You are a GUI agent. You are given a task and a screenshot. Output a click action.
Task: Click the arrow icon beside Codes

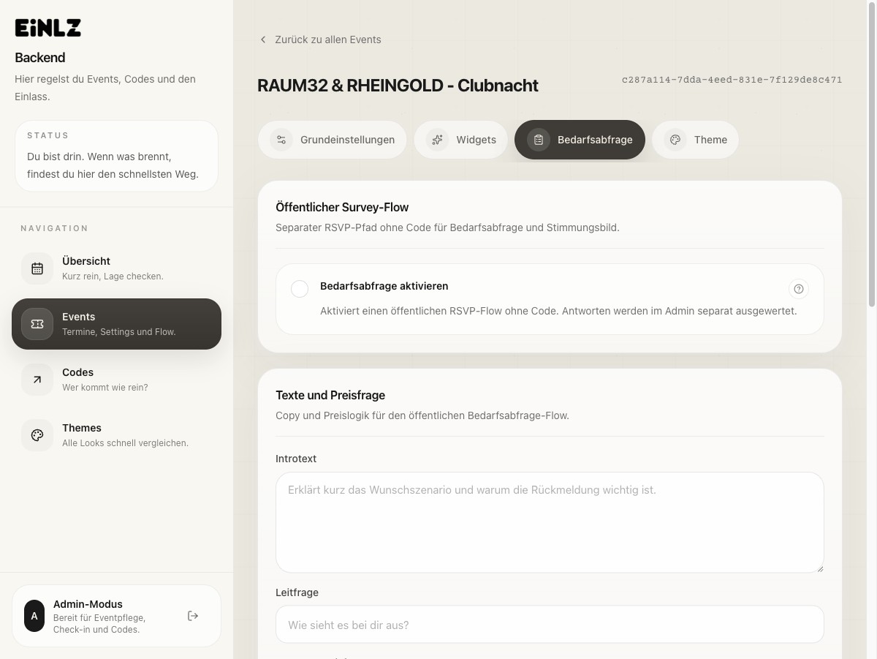[x=37, y=380]
